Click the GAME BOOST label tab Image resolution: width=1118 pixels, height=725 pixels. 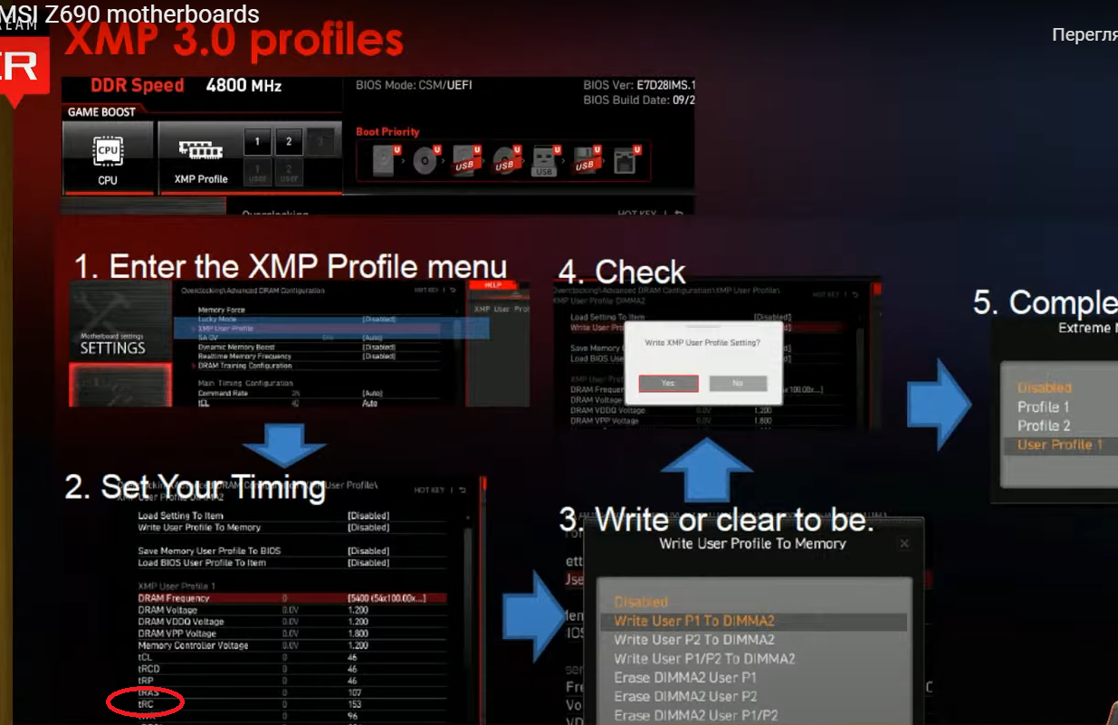101,112
